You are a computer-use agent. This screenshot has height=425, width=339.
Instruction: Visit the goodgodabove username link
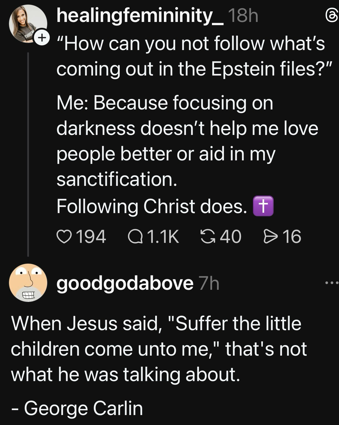point(125,283)
